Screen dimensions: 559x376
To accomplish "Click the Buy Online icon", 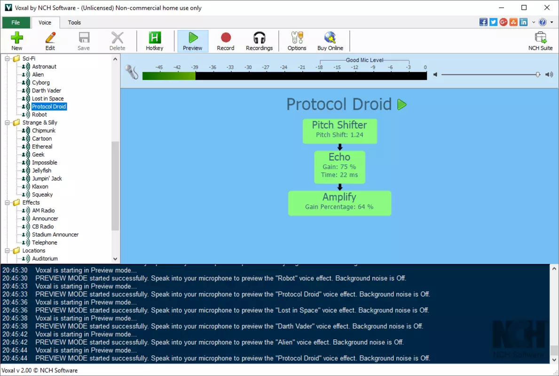I will click(x=330, y=38).
